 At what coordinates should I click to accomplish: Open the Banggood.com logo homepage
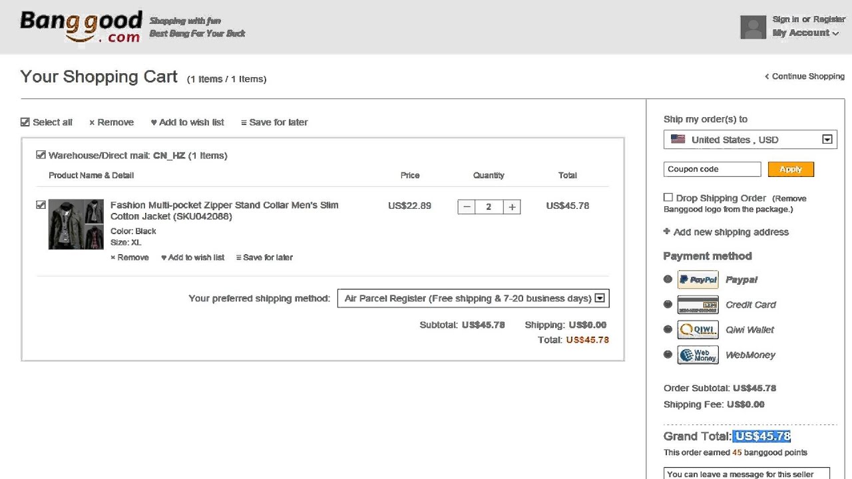point(81,27)
